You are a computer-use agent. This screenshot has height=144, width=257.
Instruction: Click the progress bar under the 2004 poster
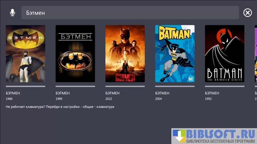[175, 86]
